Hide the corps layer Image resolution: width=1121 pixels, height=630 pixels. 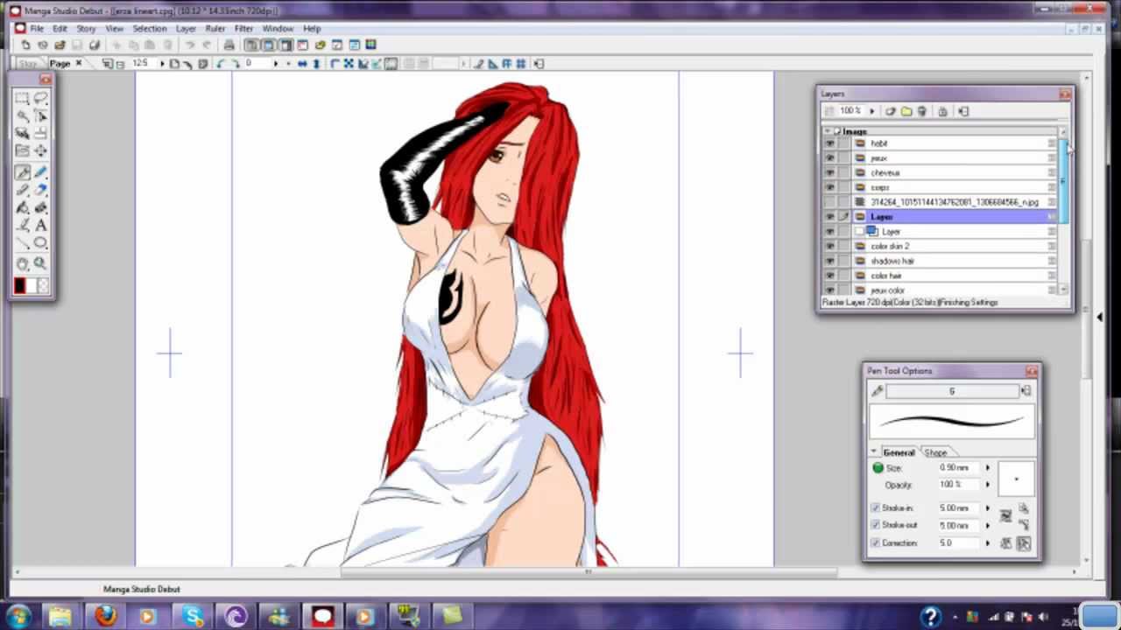point(829,187)
